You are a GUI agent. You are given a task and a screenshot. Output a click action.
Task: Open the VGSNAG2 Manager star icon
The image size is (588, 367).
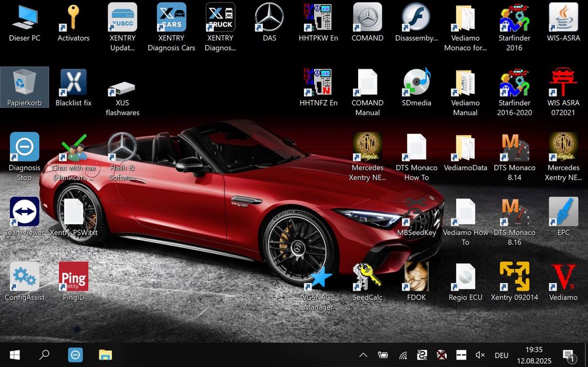319,278
